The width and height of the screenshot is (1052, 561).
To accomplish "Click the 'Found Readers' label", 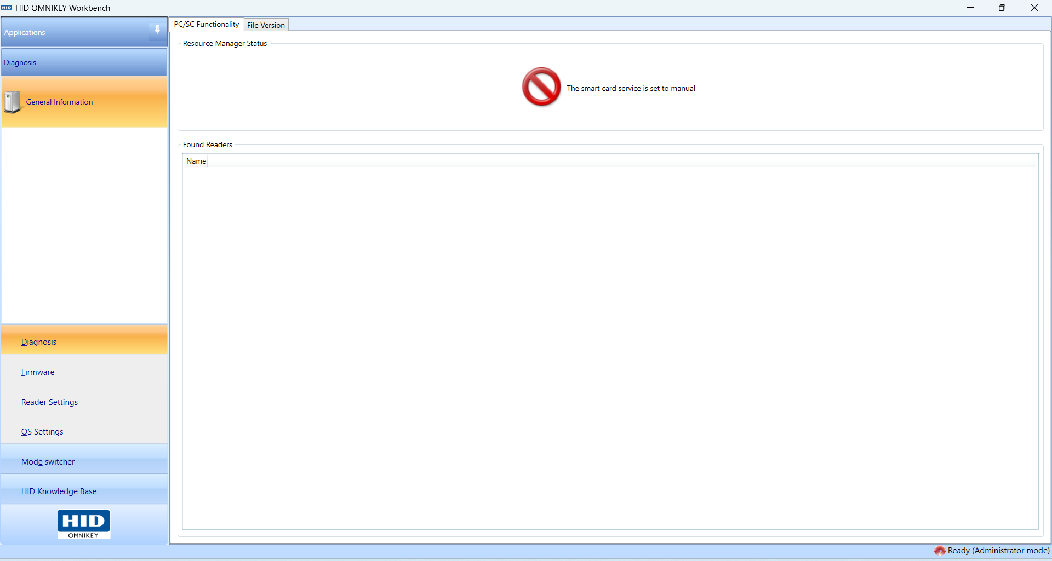I will tap(208, 144).
